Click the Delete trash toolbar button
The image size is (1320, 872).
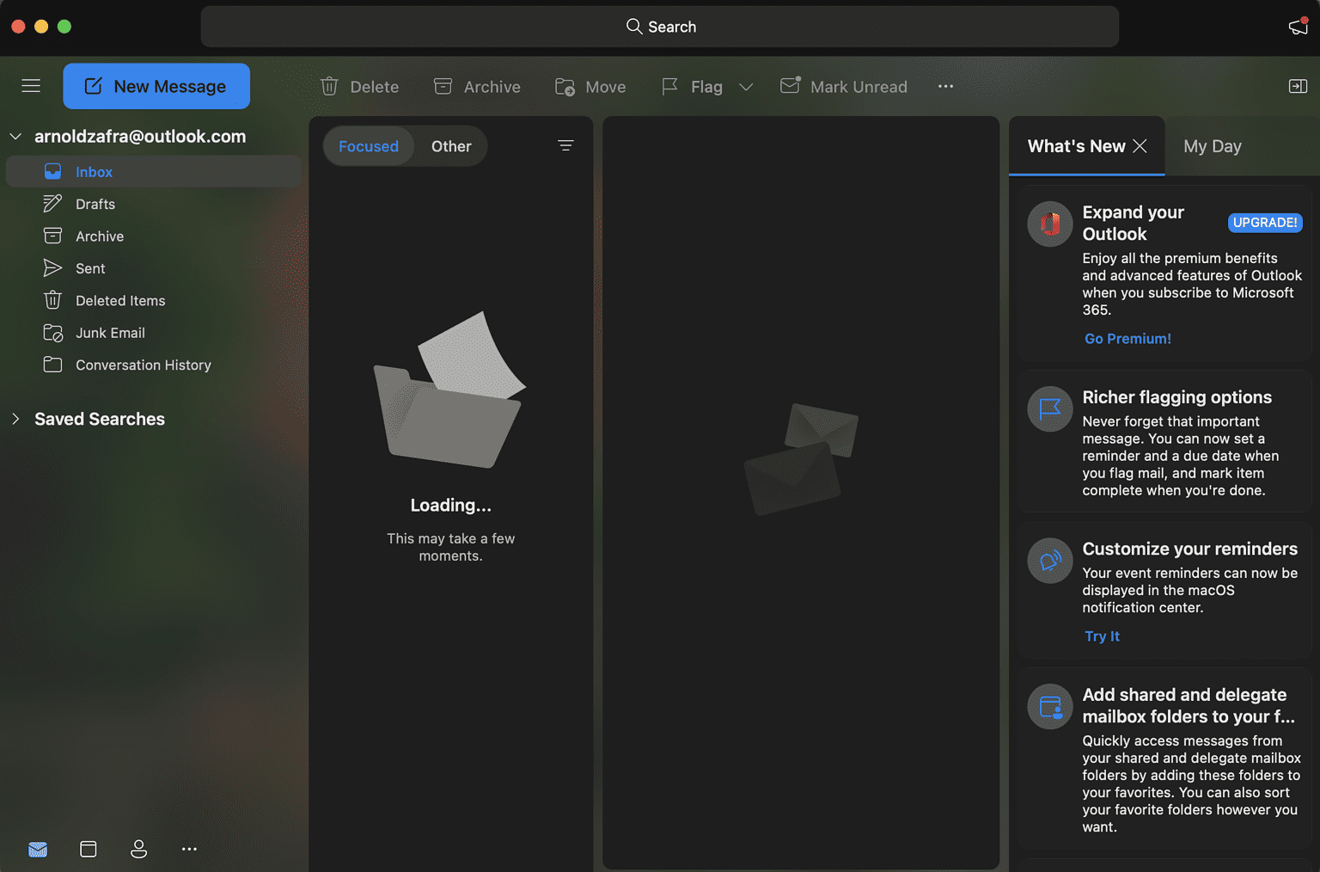[359, 87]
